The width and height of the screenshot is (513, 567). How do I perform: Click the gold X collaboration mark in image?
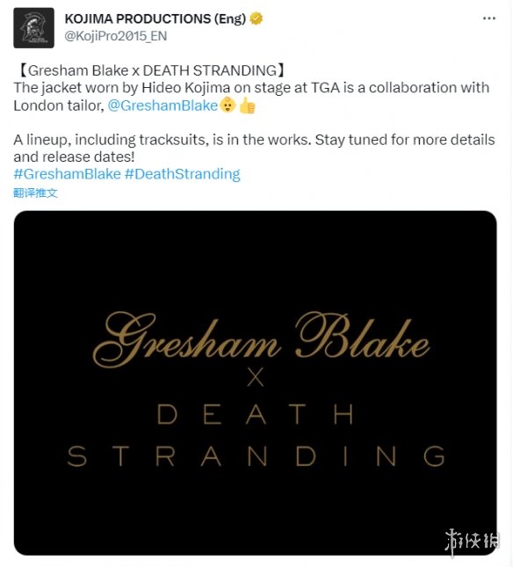point(256,377)
